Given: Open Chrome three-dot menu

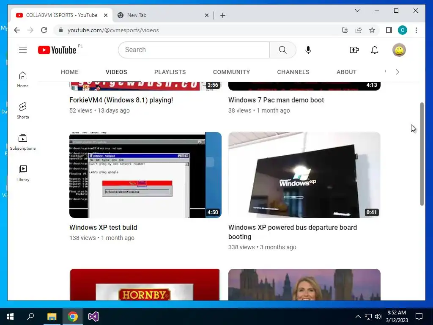Looking at the screenshot, I should pos(416,30).
